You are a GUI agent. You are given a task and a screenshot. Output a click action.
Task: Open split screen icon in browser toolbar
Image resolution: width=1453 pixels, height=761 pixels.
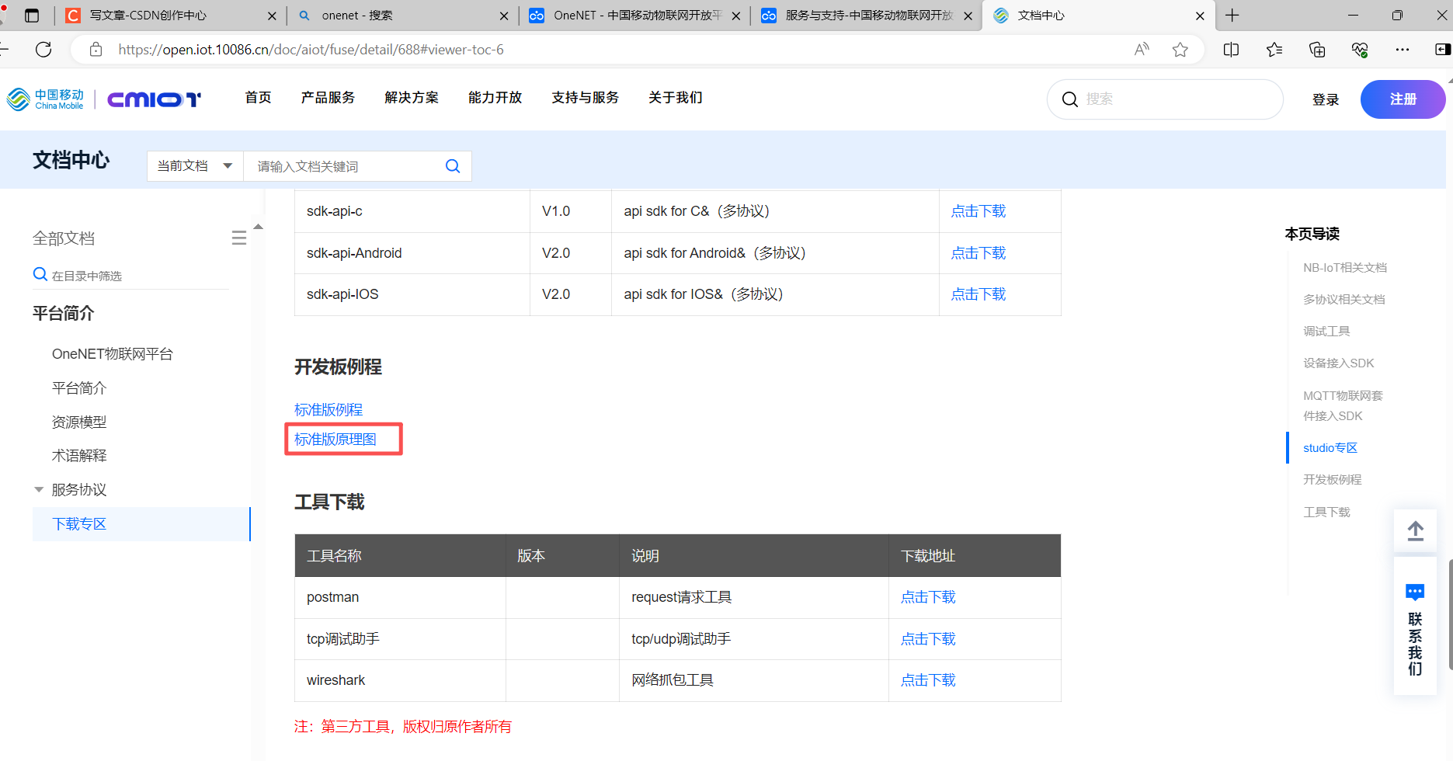pos(1231,50)
